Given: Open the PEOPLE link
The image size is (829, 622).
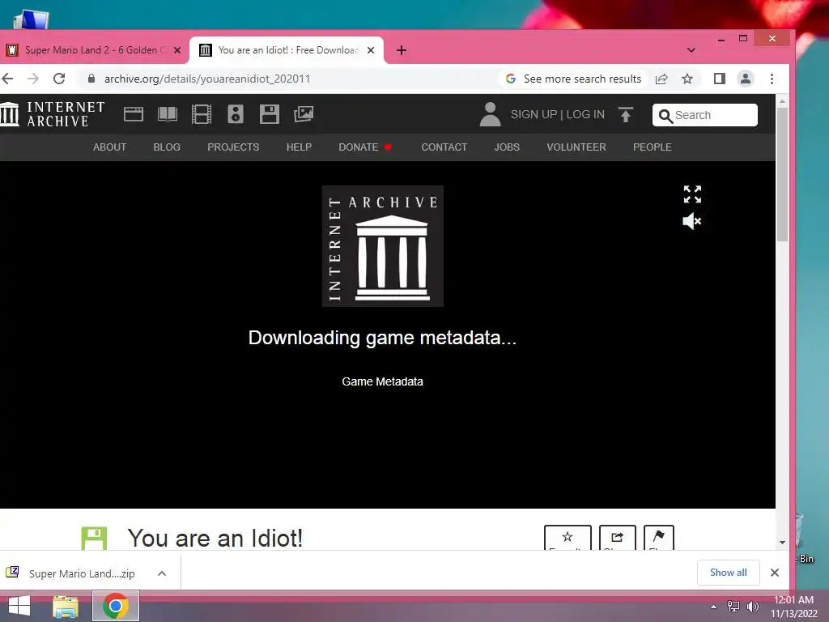Looking at the screenshot, I should [652, 147].
